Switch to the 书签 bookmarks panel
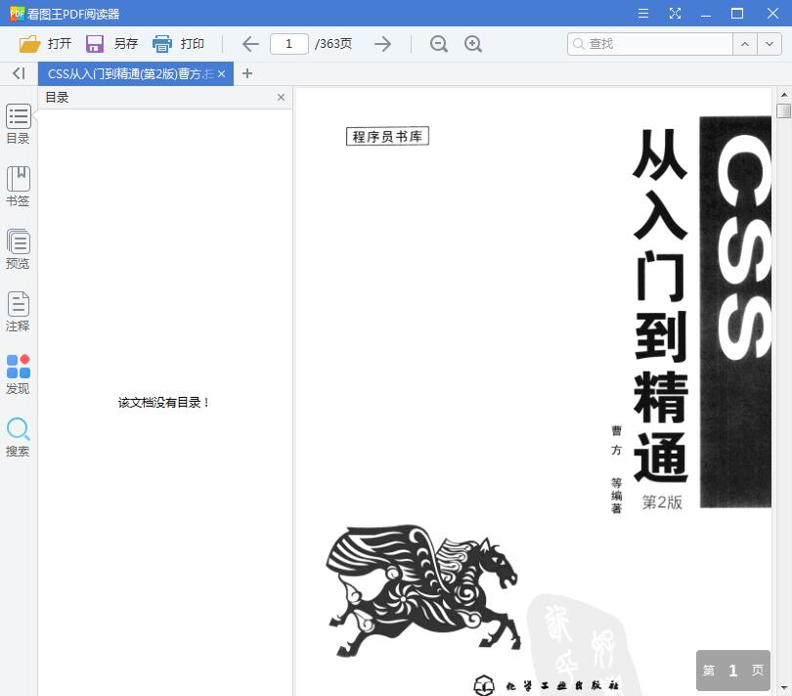 pos(18,186)
